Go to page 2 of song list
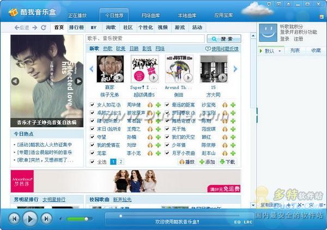The width and height of the screenshot is (327, 230). 121,161
